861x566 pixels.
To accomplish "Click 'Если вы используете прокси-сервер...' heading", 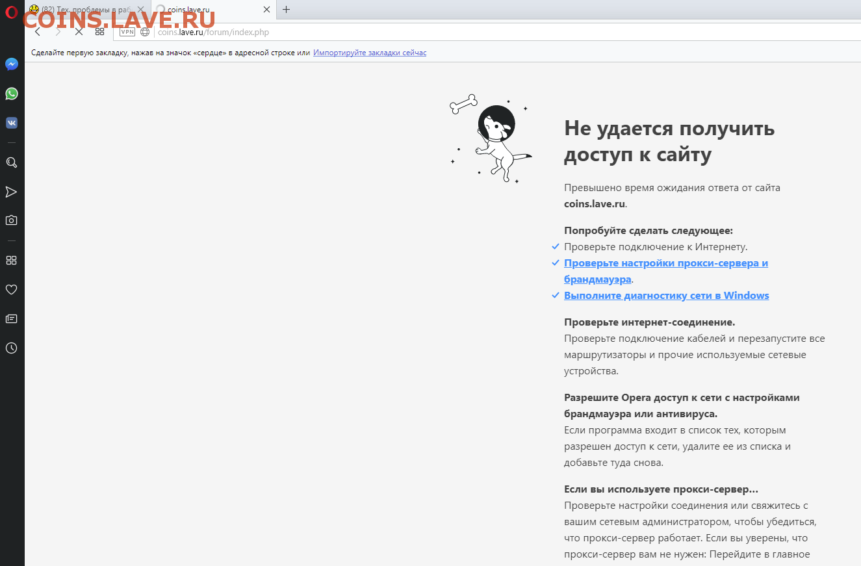I will 662,489.
